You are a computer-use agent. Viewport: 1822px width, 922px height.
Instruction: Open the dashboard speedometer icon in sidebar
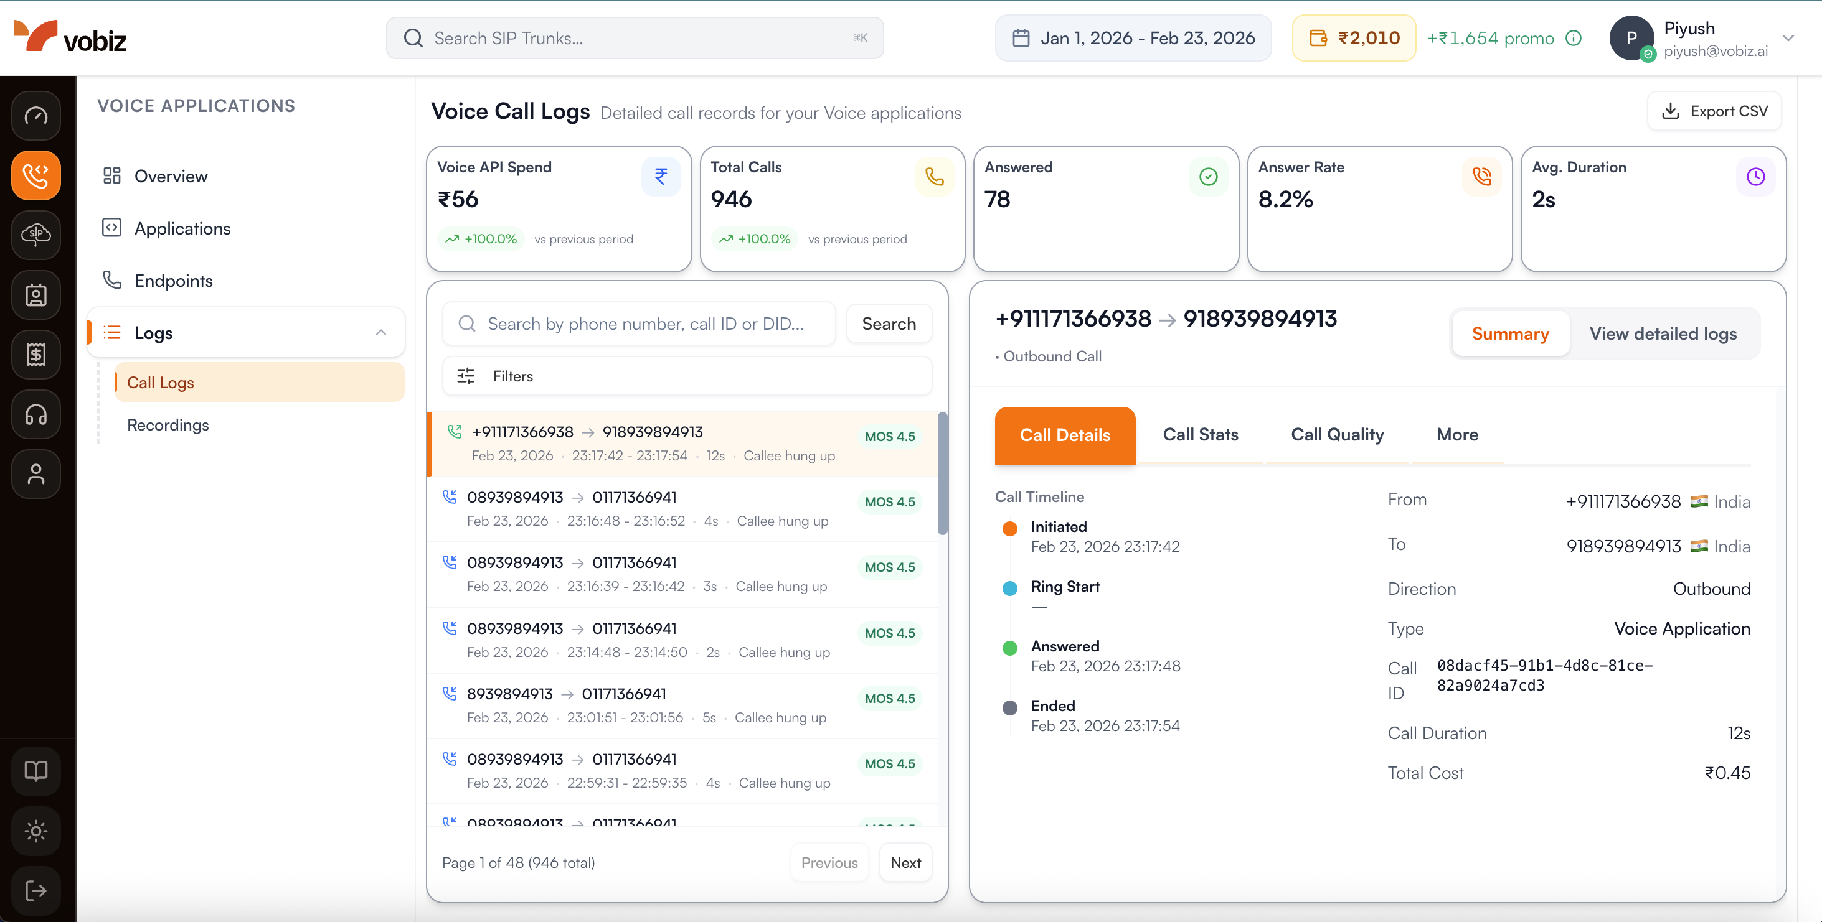[x=35, y=115]
